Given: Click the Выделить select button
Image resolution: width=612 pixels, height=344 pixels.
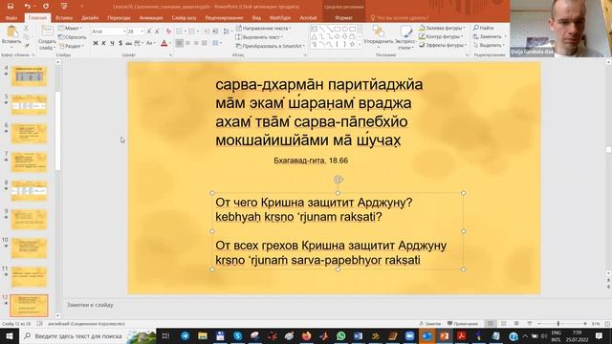Looking at the screenshot, I should coord(490,45).
